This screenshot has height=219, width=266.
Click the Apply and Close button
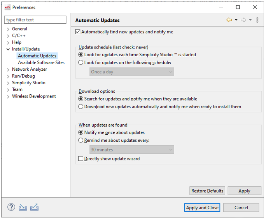[x=202, y=207]
